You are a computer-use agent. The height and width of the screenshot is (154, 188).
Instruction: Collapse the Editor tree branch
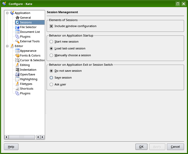[7, 46]
